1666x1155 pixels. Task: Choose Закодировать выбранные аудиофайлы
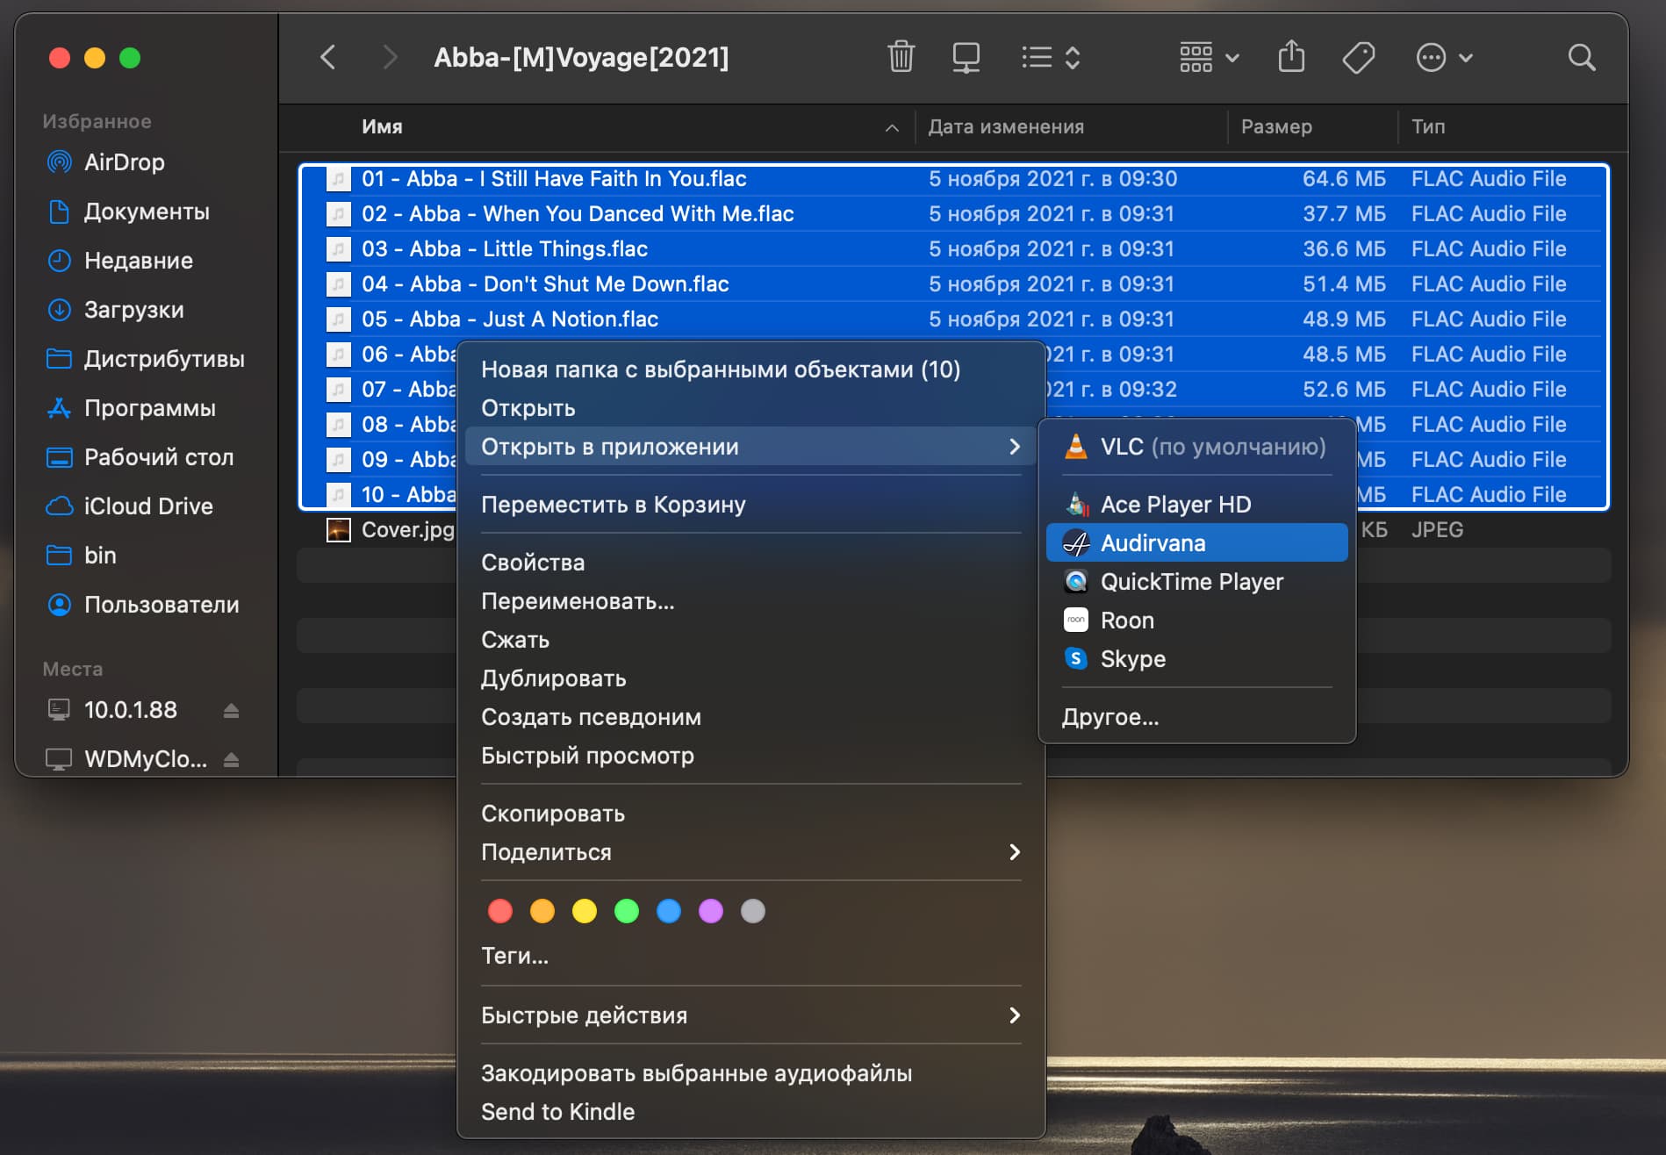751,1073
